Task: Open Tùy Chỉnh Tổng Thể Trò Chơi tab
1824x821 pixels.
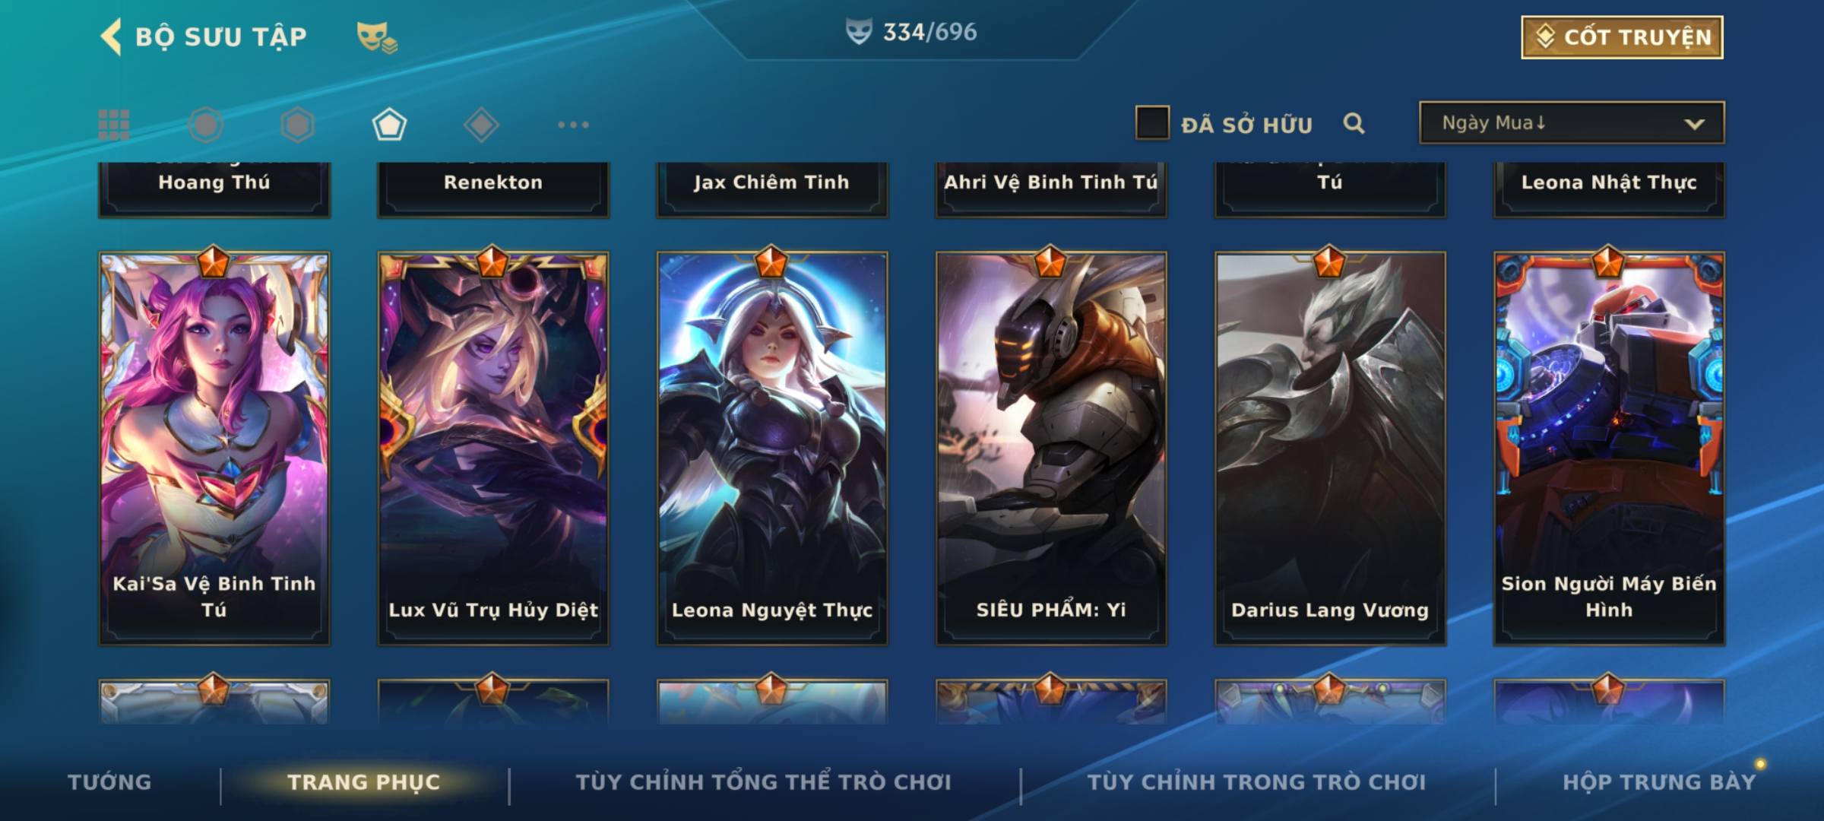Action: coord(763,782)
